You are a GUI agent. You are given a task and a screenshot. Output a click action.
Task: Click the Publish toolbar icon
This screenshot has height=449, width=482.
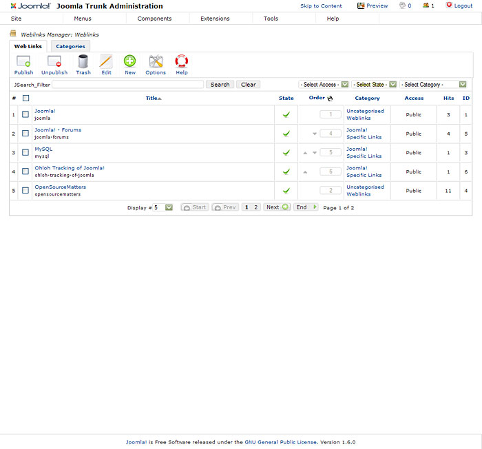point(23,62)
